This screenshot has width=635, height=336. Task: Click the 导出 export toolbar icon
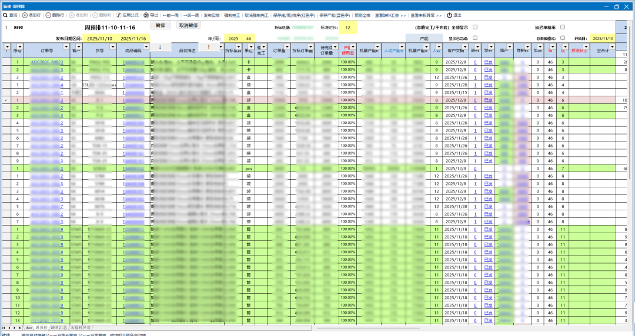tap(146, 15)
